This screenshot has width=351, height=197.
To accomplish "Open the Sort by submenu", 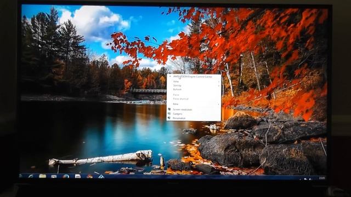I will 194,85.
